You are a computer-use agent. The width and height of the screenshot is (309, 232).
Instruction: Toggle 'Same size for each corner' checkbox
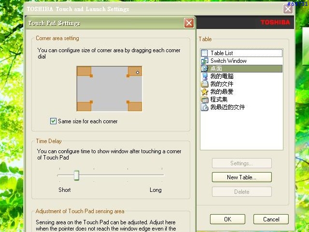53,121
